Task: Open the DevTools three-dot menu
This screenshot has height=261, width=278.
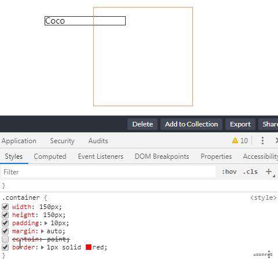Action: (x=262, y=141)
